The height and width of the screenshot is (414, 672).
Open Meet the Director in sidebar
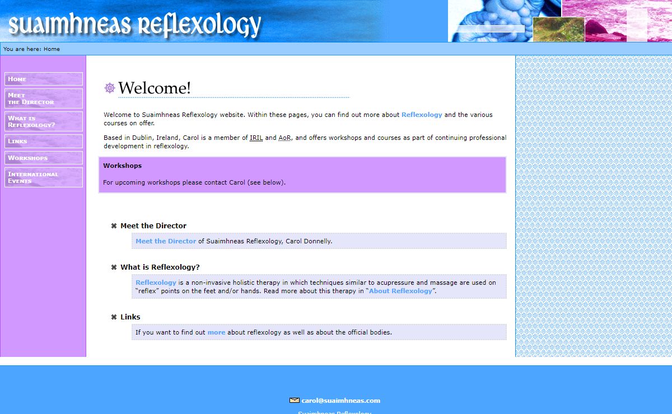tap(44, 98)
